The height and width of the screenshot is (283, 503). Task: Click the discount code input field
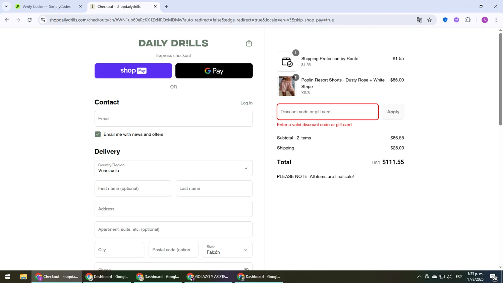tap(328, 112)
